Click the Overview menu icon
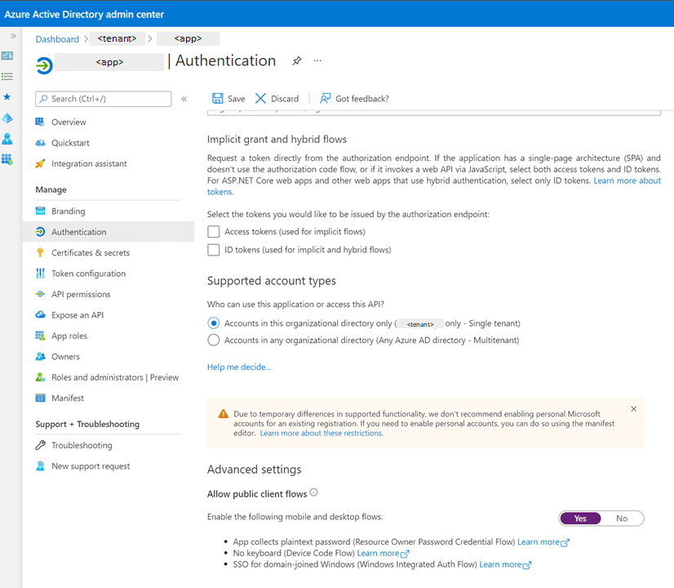674x588 pixels. point(40,122)
